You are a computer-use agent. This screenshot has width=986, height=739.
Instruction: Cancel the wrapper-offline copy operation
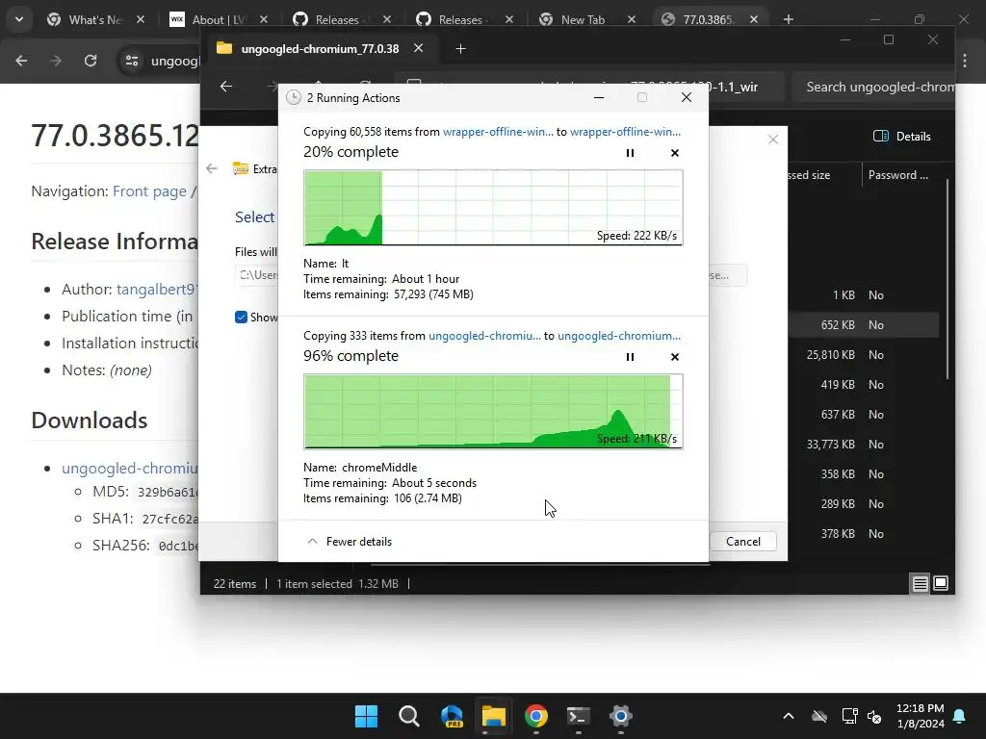click(x=675, y=153)
